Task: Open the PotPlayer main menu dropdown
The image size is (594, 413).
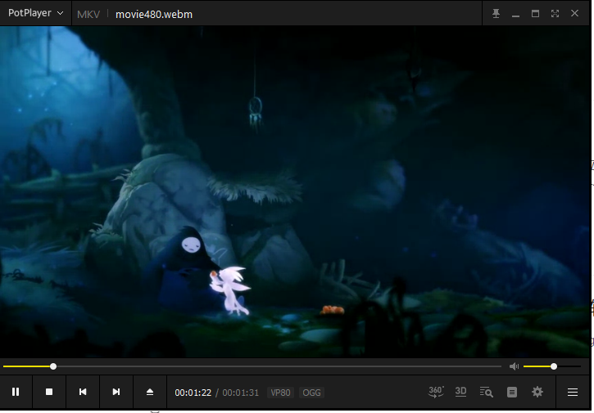Action: (35, 13)
